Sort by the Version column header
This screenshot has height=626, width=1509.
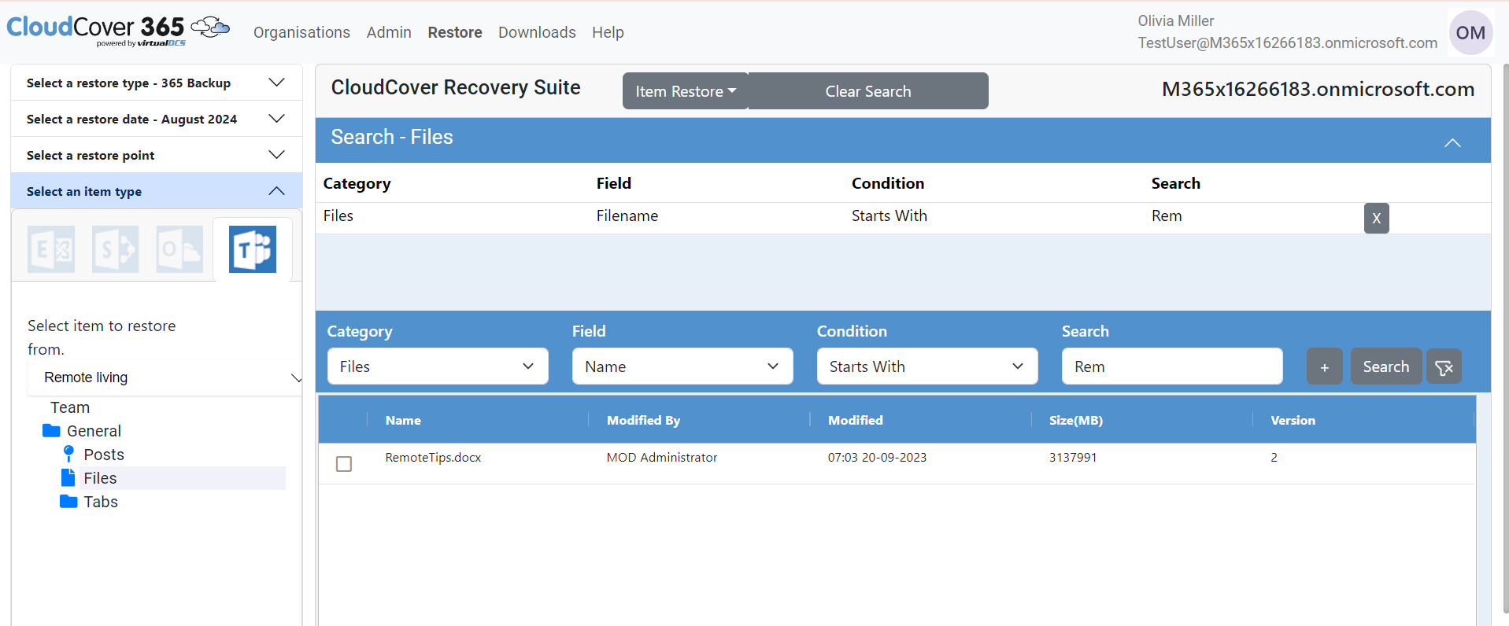coord(1293,421)
